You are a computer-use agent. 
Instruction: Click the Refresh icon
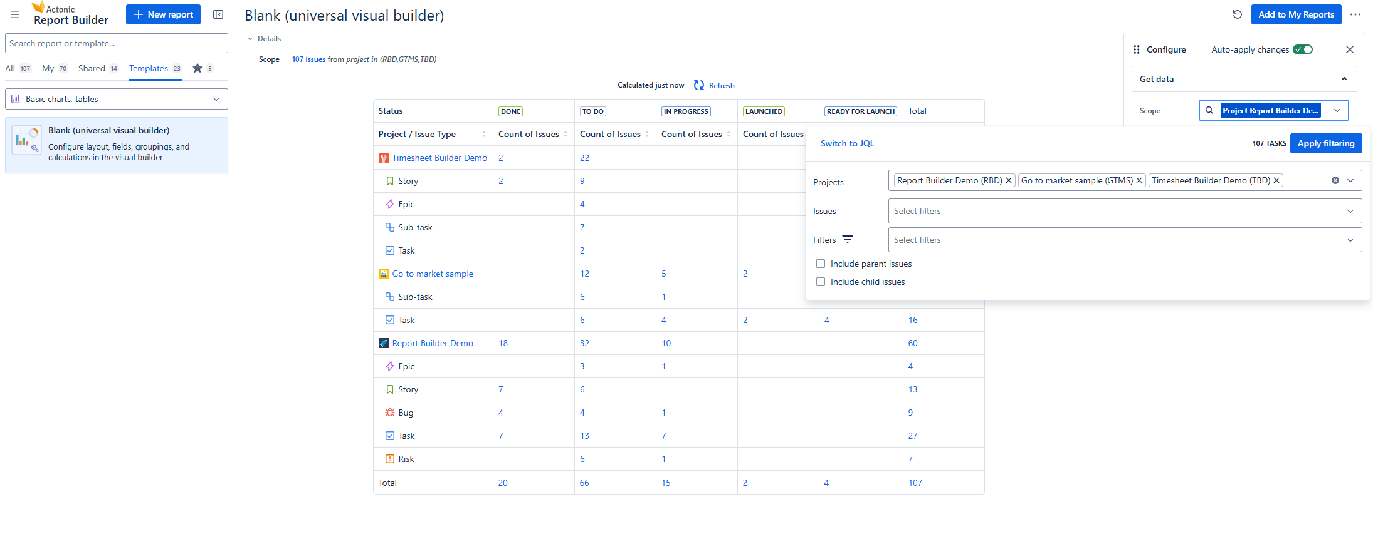point(699,85)
